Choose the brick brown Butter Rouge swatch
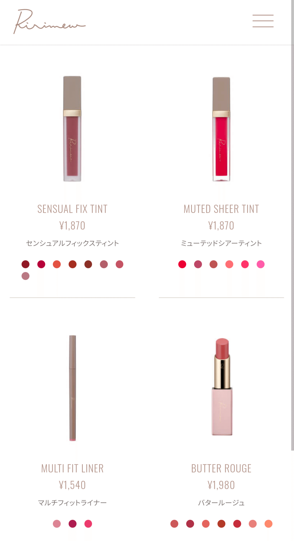 click(x=221, y=524)
